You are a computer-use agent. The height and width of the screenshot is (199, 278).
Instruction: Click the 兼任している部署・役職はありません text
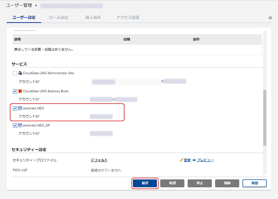click(x=44, y=50)
